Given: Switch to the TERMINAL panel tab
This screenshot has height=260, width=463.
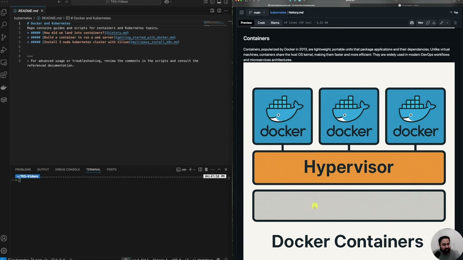Looking at the screenshot, I should coord(93,169).
